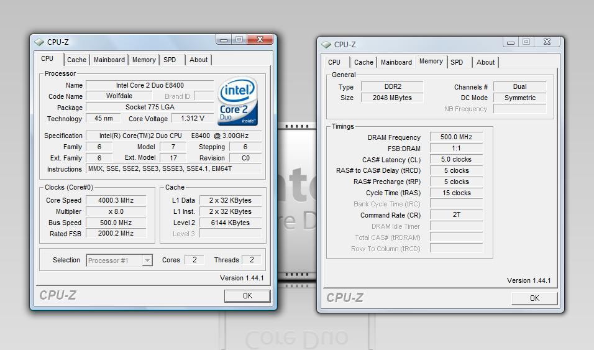Click the Multiplier value x 8.0
Viewport: 594px width, 350px height.
click(x=116, y=211)
